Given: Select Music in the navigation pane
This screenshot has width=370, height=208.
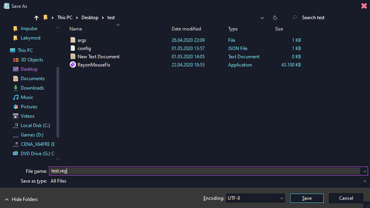Looking at the screenshot, I should pyautogui.click(x=27, y=97).
